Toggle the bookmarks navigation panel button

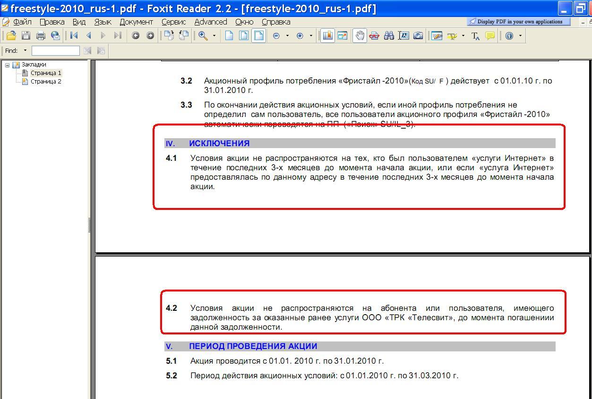[x=327, y=35]
